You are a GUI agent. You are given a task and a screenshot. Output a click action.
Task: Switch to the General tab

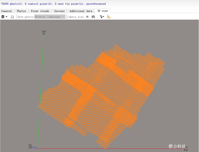coord(7,11)
